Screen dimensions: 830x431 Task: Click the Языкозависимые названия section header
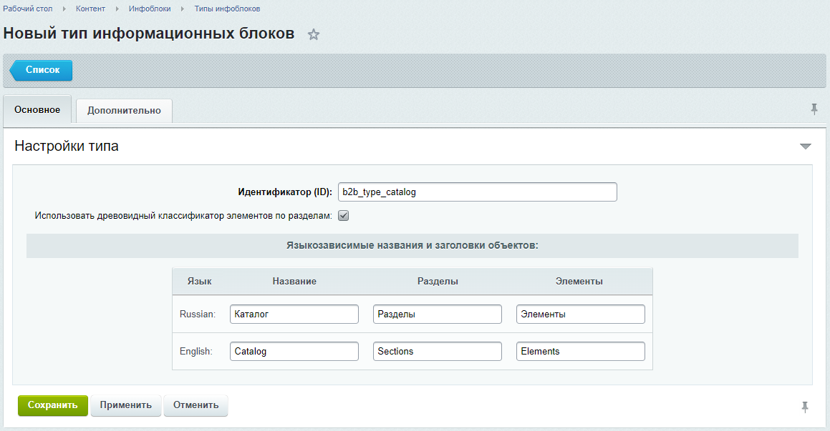[x=412, y=246]
